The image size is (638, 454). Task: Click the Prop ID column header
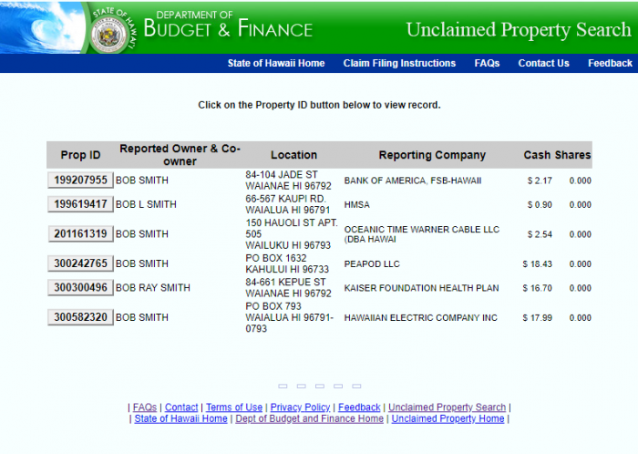(80, 155)
